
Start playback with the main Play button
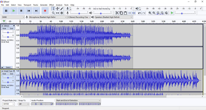coord(14,11)
